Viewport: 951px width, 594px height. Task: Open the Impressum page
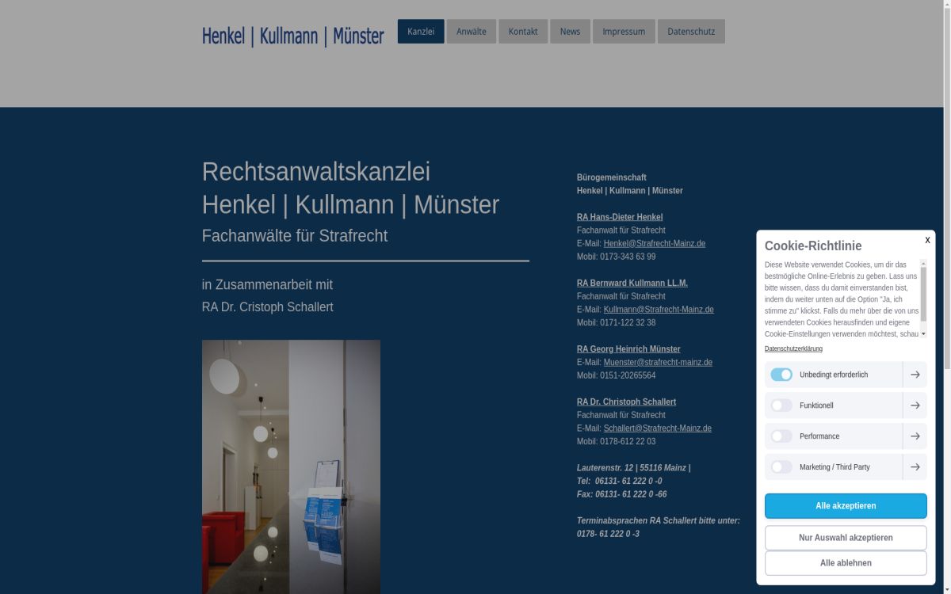tap(623, 32)
